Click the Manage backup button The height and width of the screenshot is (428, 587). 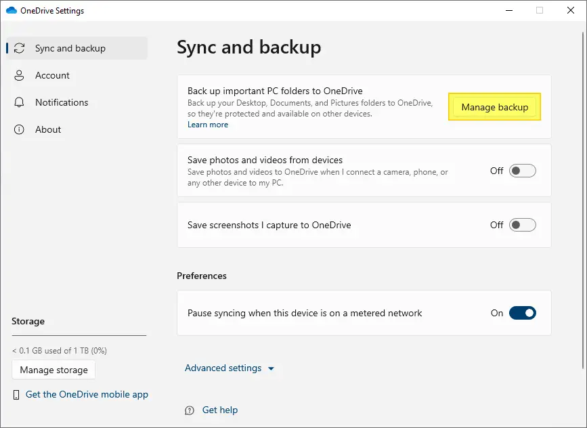[x=494, y=107]
